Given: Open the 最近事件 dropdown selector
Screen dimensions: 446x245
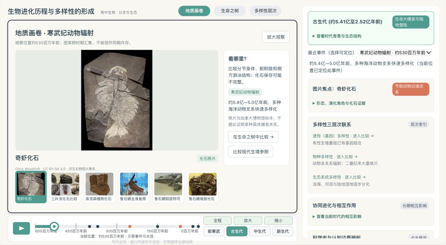Looking at the screenshot, I should pos(395,53).
